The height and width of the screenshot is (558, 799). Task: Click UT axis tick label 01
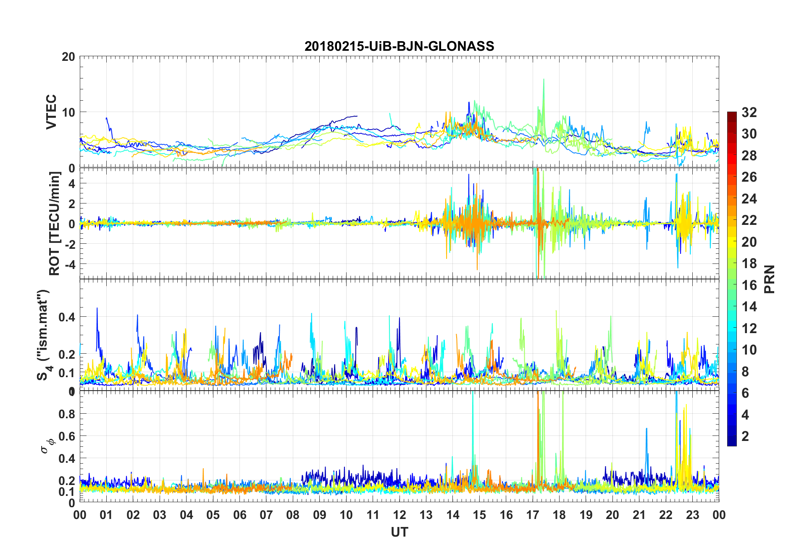click(x=106, y=515)
